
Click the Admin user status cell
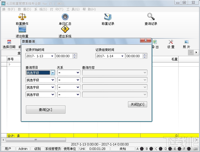pyautogui.click(x=23, y=149)
